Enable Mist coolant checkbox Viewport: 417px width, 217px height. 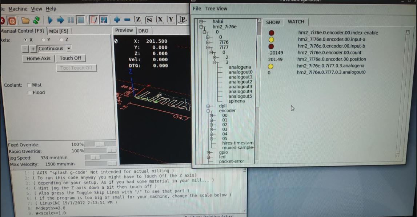(x=29, y=85)
